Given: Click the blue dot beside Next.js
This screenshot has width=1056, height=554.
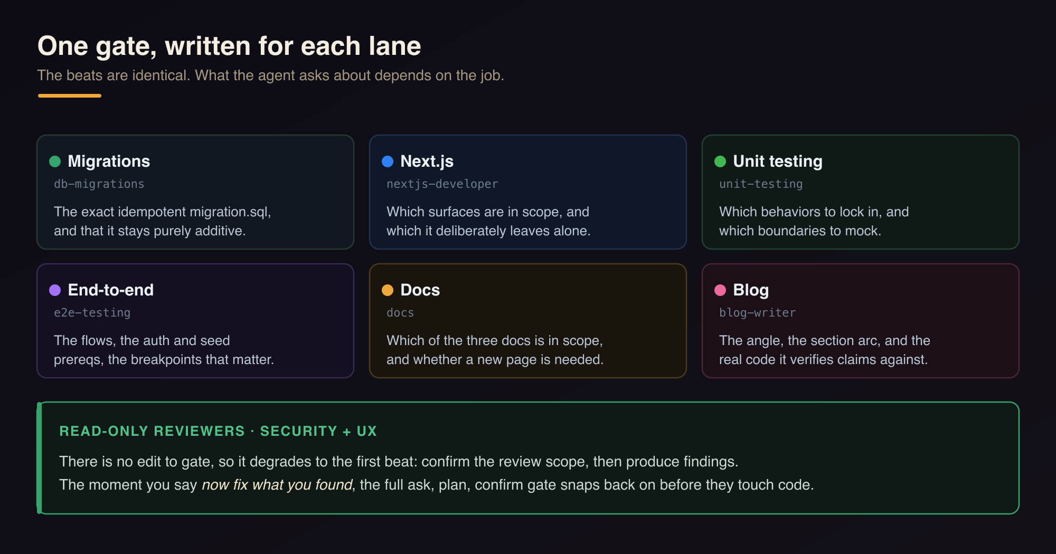Looking at the screenshot, I should click(x=388, y=161).
